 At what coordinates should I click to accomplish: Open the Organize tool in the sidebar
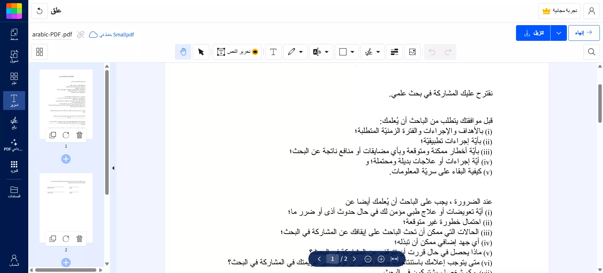click(x=14, y=79)
